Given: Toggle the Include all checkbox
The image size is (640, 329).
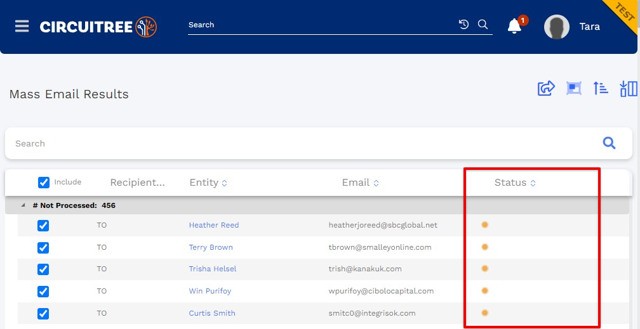Looking at the screenshot, I should 44,182.
